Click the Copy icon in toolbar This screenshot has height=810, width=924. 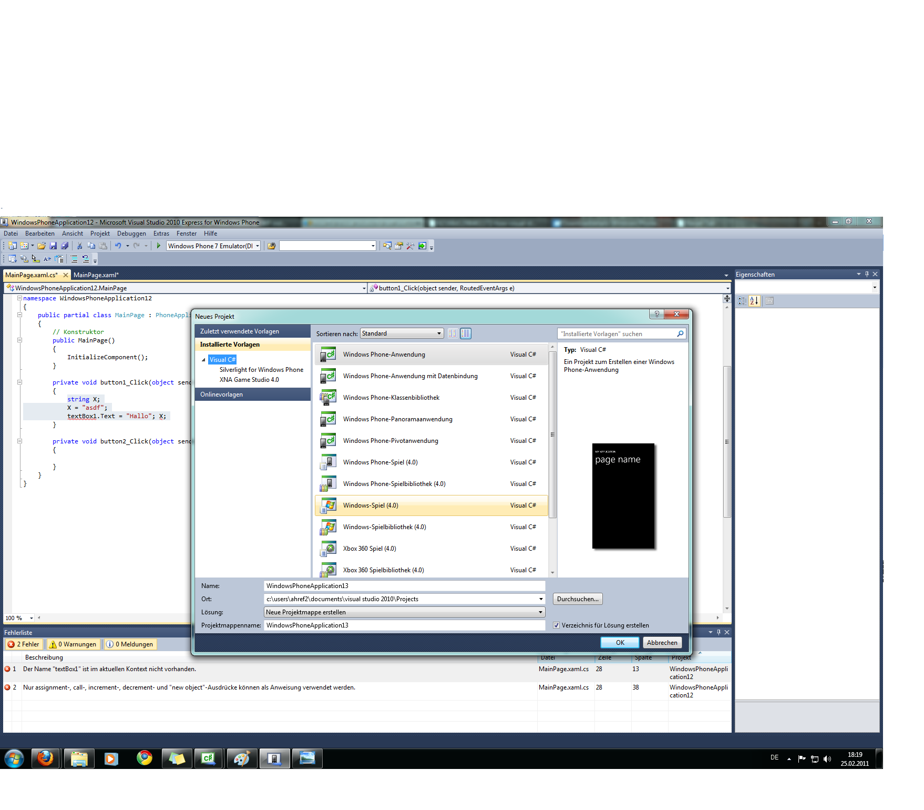click(91, 246)
